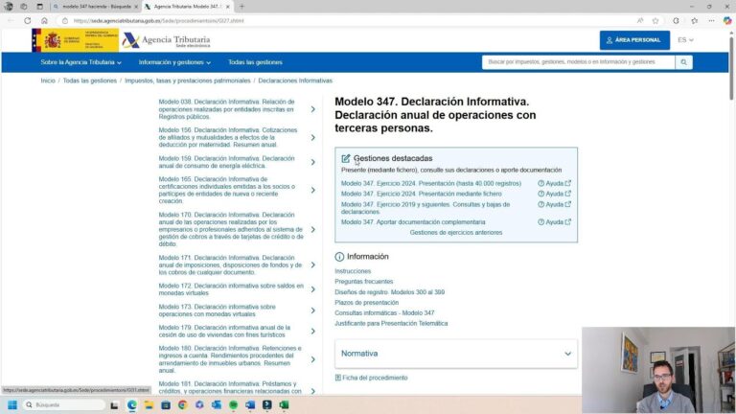This screenshot has width=736, height=414.
Task: Switch to 'modelo 347 hacienda - Búsqueda' tab
Action: click(x=96, y=7)
